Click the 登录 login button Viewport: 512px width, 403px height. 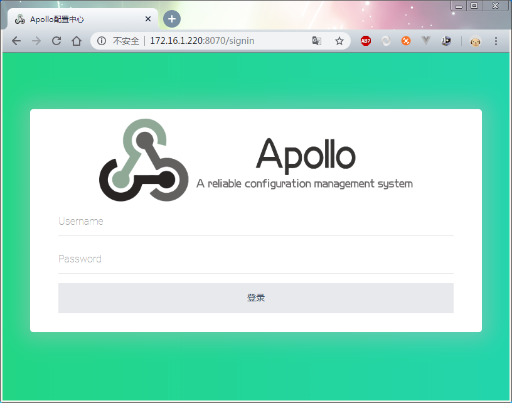click(x=255, y=298)
